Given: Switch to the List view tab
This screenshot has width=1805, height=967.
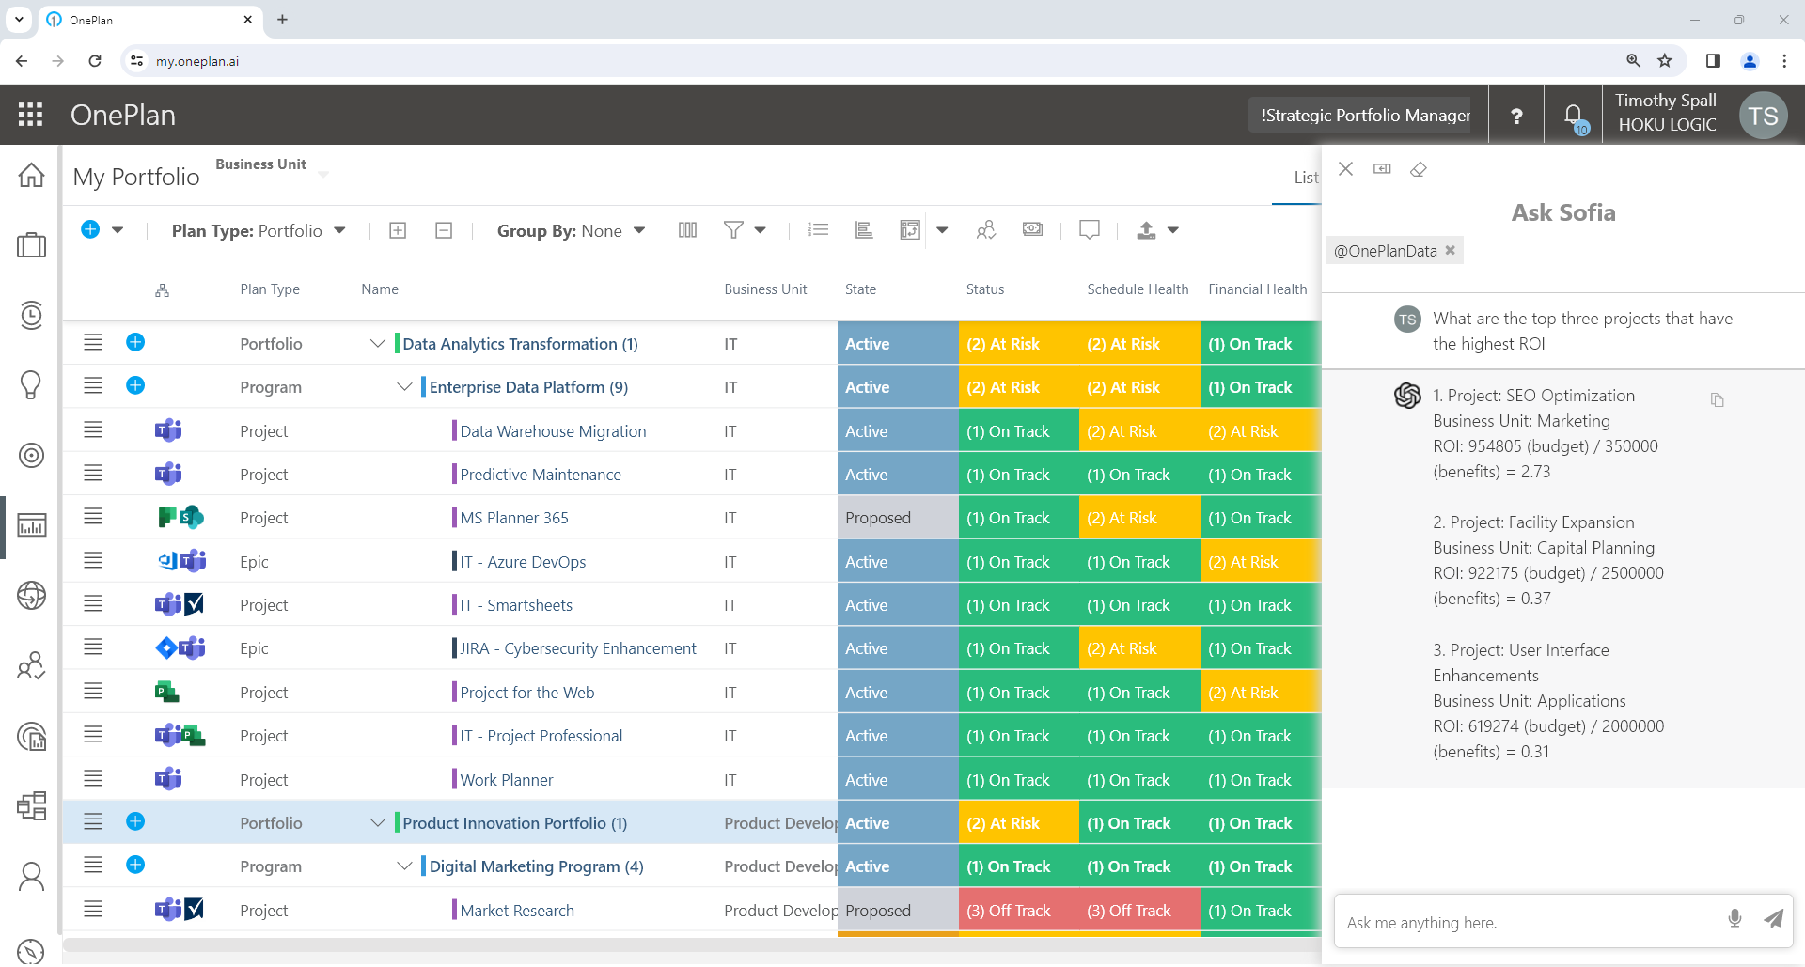Looking at the screenshot, I should coord(1306,178).
